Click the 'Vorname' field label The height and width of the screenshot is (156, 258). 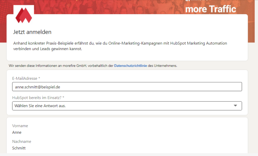20,126
